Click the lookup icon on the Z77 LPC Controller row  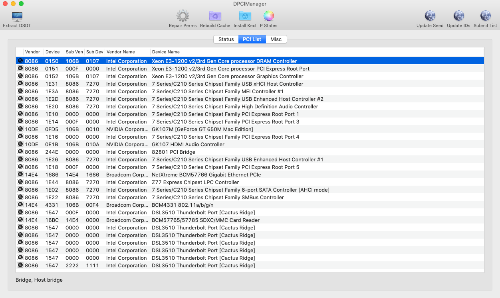tap(20, 182)
